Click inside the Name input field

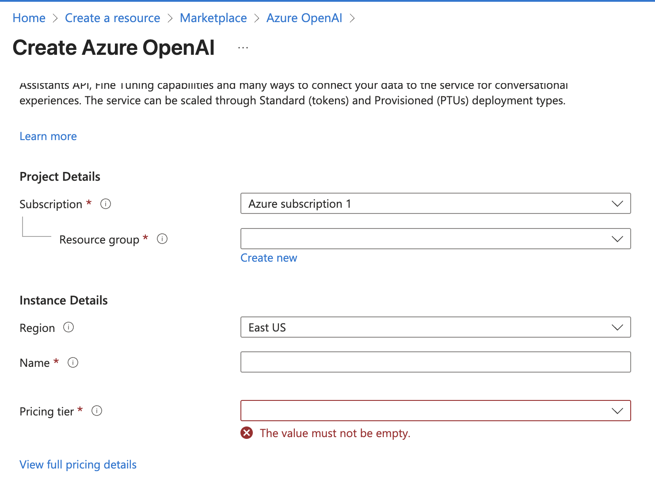pos(435,362)
